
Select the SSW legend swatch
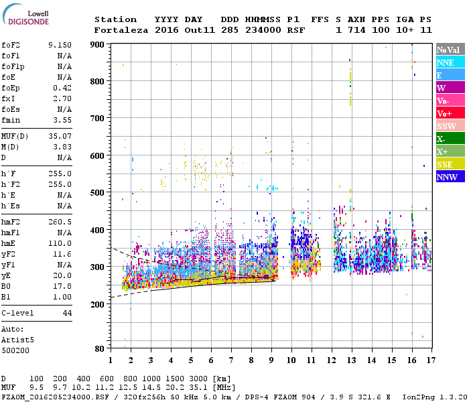click(x=450, y=126)
